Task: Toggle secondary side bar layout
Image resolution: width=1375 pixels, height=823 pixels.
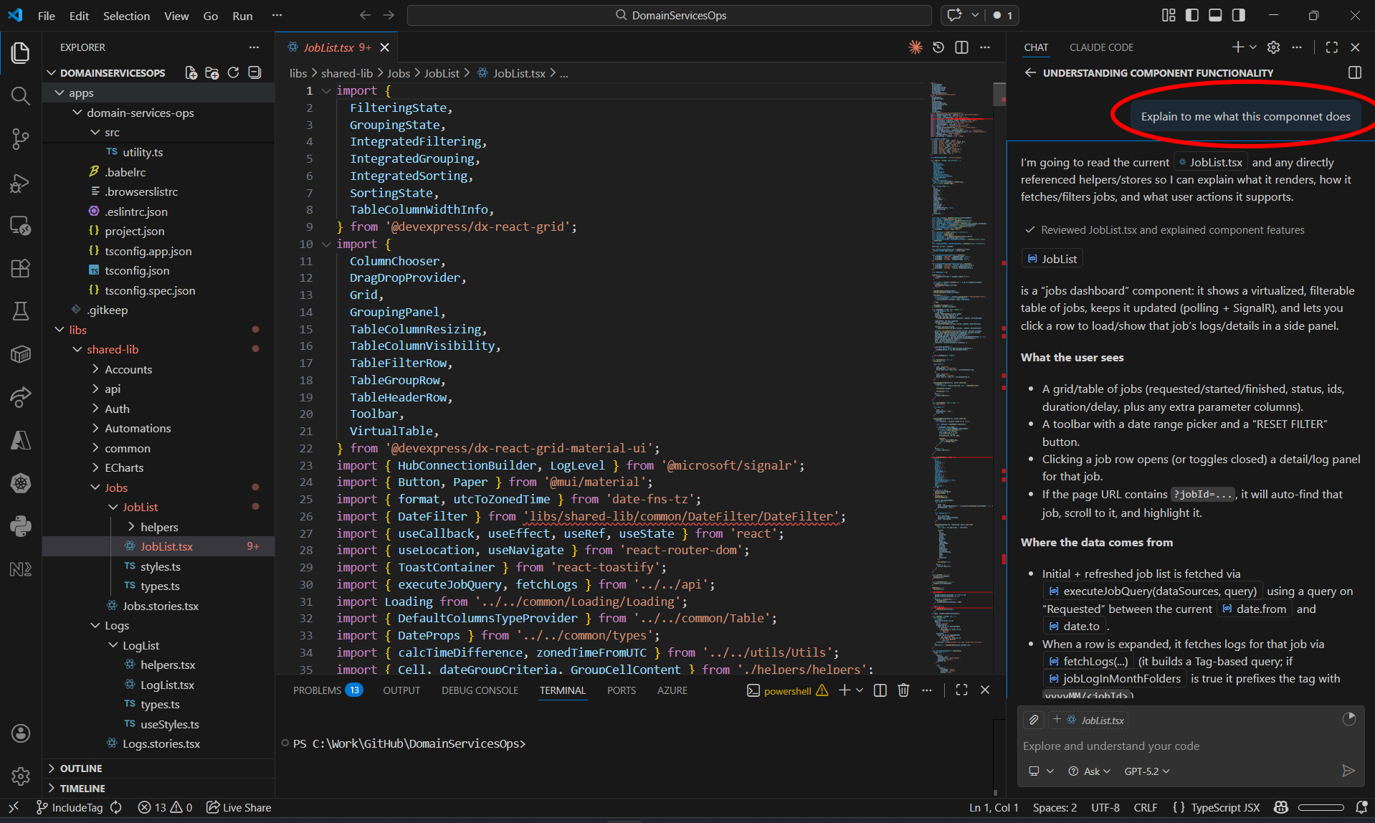Action: [1238, 15]
